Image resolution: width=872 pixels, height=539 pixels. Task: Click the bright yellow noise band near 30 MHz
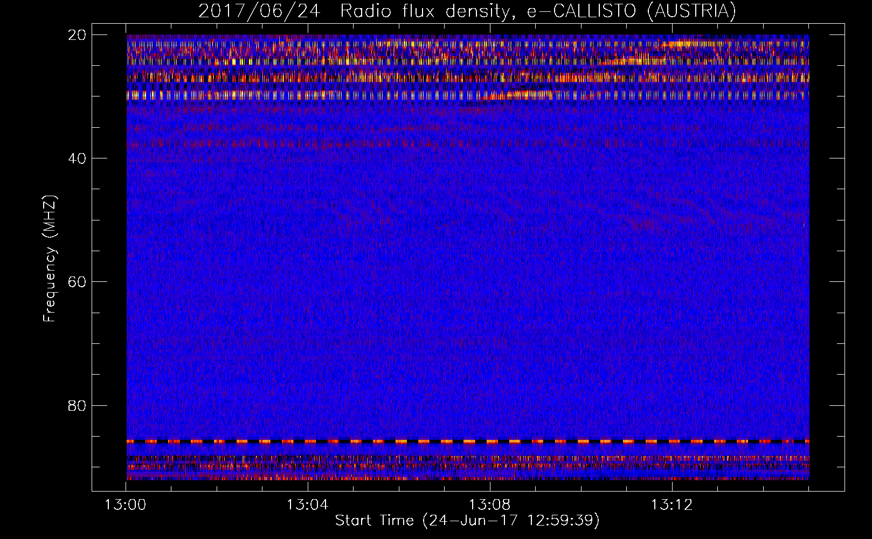468,95
